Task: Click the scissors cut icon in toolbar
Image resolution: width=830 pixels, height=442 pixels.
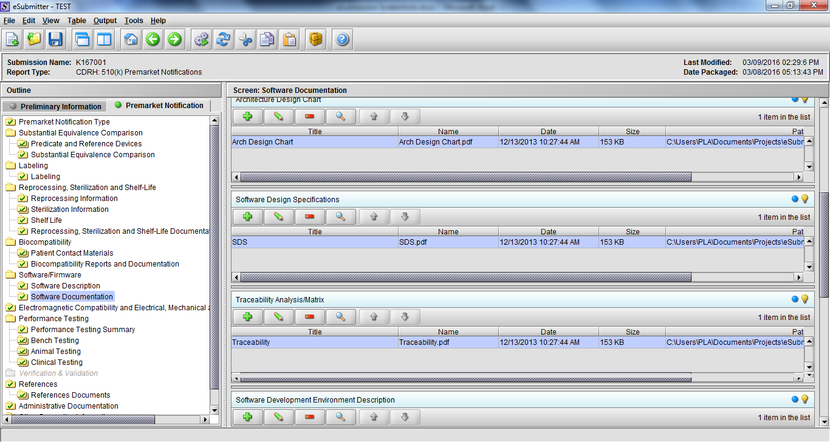Action: (x=245, y=40)
